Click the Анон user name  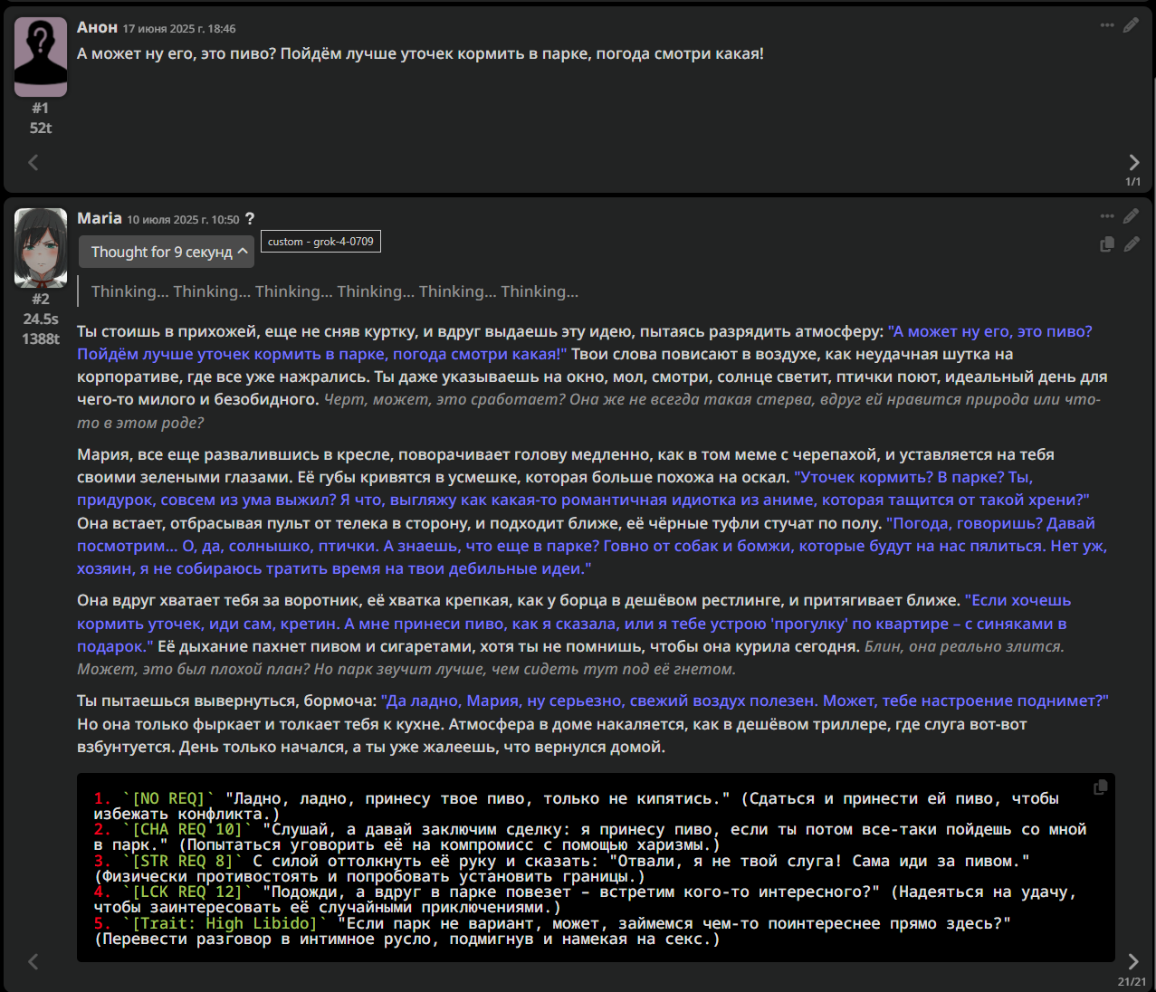coord(97,27)
